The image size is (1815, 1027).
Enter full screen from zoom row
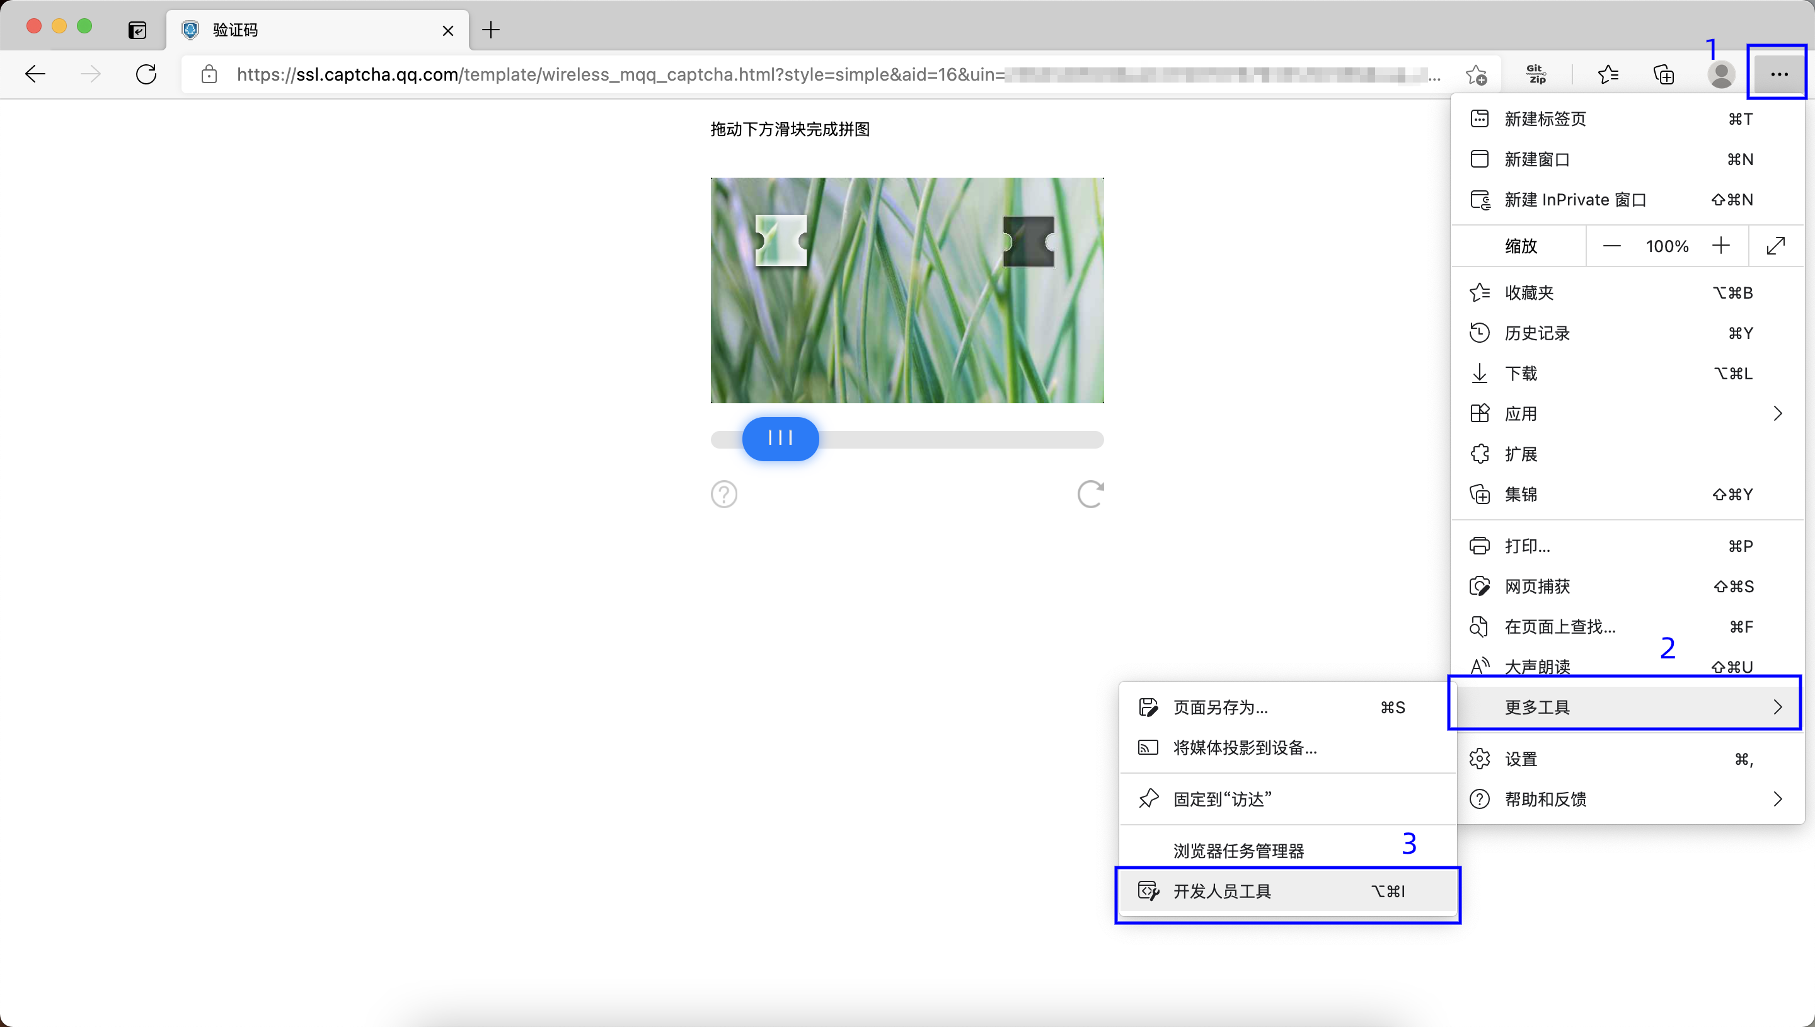pos(1775,246)
